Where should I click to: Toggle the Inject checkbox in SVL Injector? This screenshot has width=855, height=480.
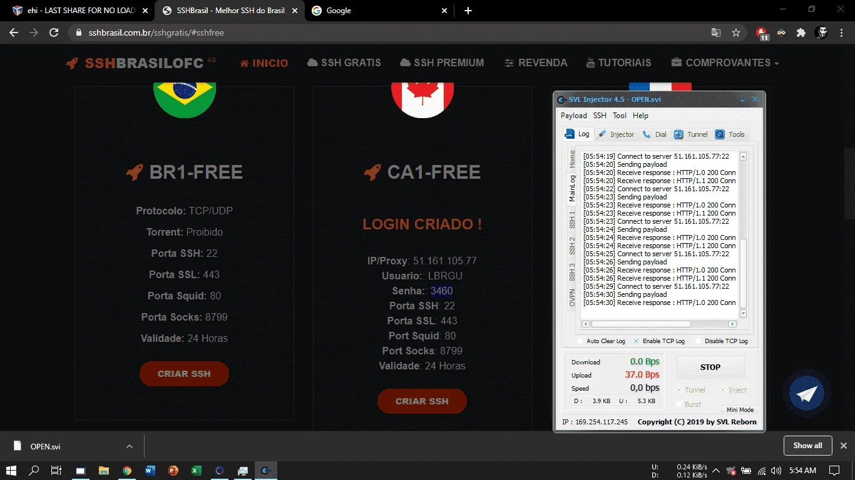coord(722,390)
